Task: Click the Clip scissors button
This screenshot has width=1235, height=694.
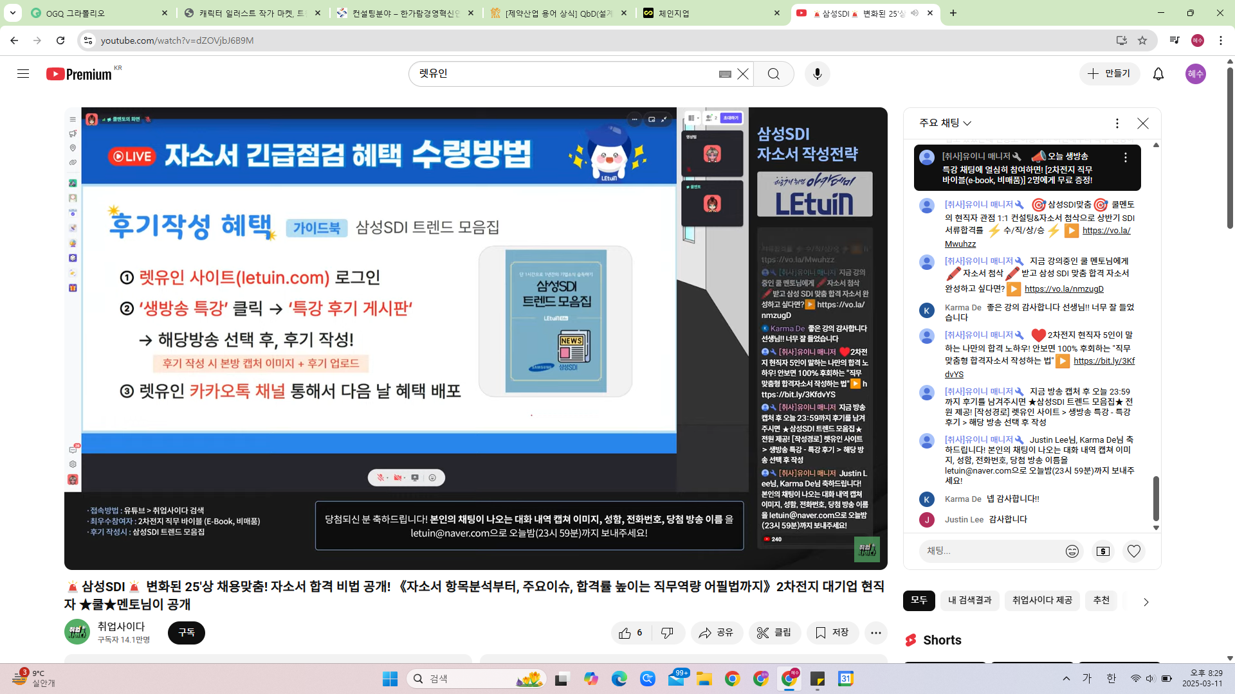Action: coord(774,633)
